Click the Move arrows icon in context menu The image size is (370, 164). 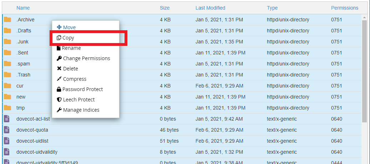(x=59, y=27)
